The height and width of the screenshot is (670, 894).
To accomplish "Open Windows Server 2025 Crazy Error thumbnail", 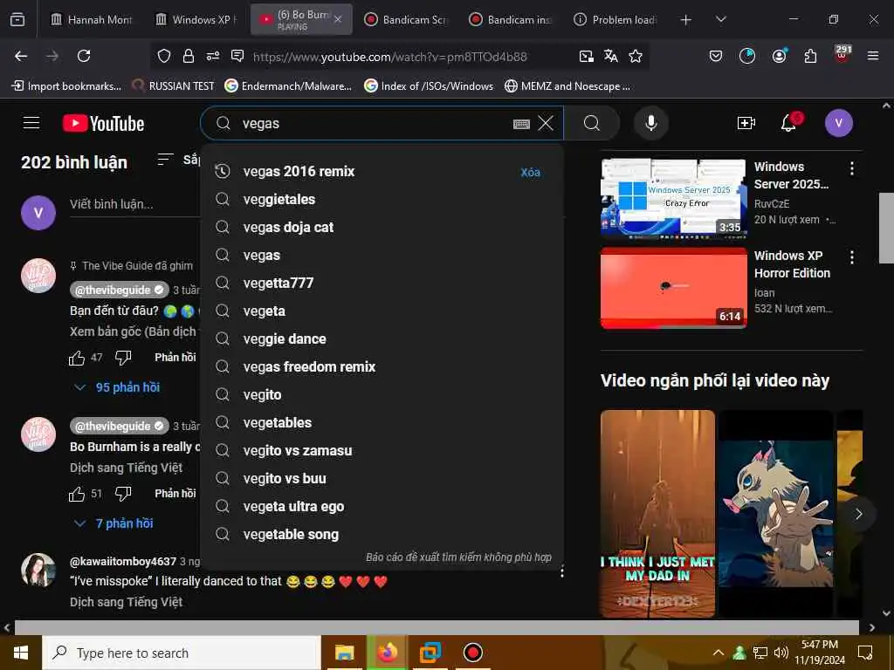I will [673, 197].
